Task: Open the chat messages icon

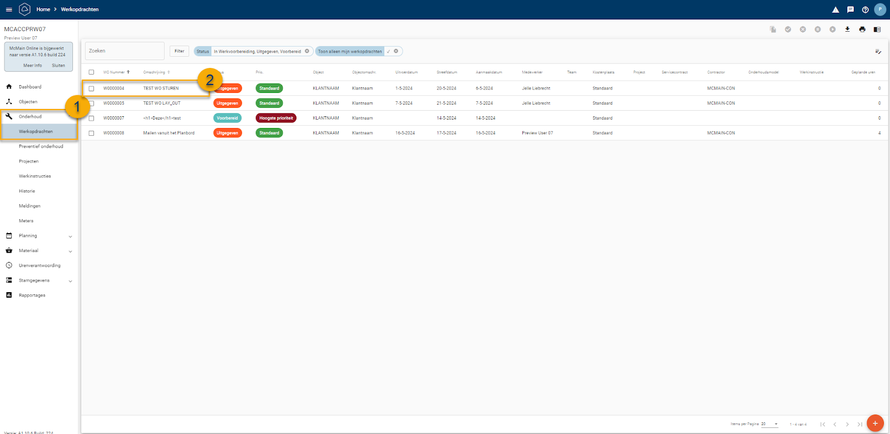Action: pyautogui.click(x=850, y=9)
